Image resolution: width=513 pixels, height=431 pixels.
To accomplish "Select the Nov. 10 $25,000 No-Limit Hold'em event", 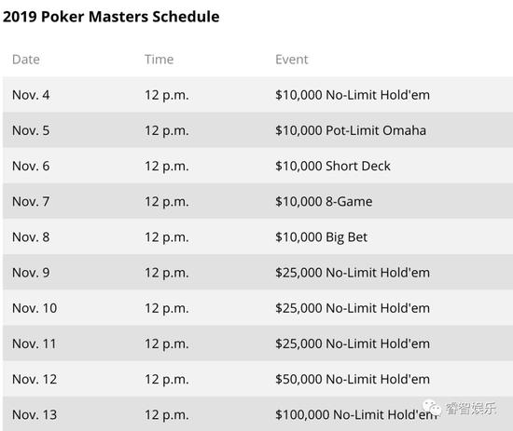I will [x=353, y=308].
